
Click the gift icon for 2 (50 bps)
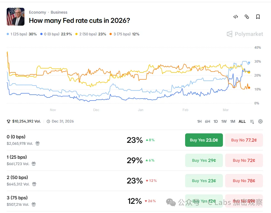(34, 184)
